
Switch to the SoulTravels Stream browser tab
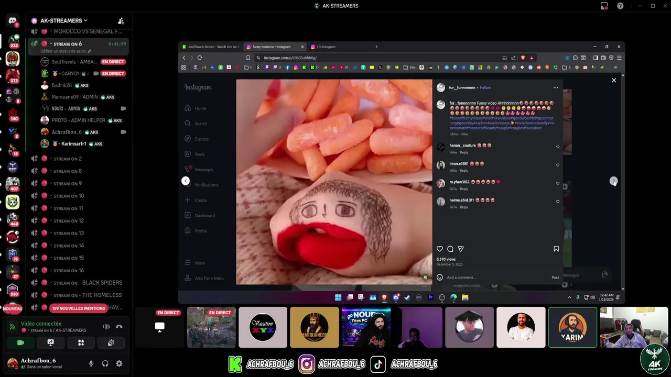point(211,47)
